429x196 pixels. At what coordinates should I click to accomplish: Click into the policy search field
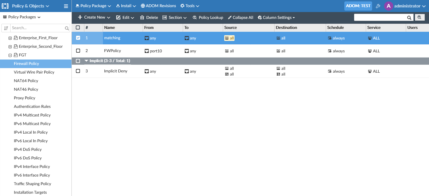point(380,17)
